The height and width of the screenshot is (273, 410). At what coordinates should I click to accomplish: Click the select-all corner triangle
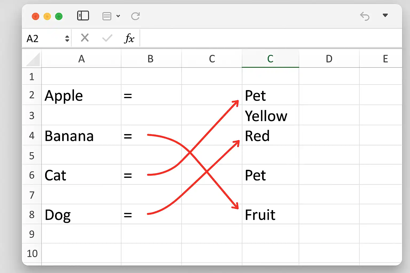(x=33, y=59)
